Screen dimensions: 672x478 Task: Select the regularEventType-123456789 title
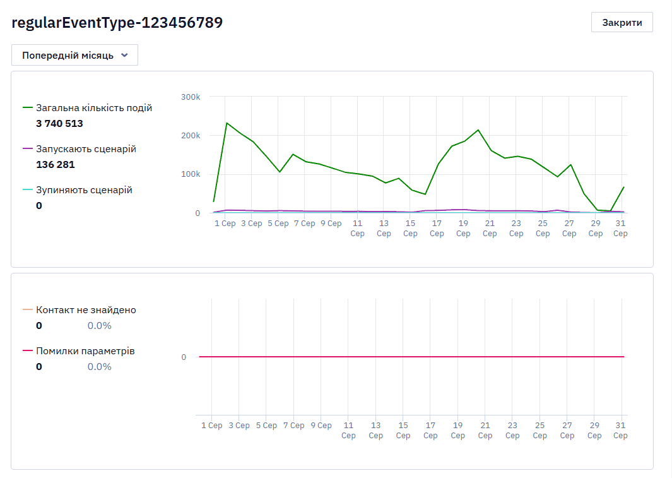coord(117,22)
